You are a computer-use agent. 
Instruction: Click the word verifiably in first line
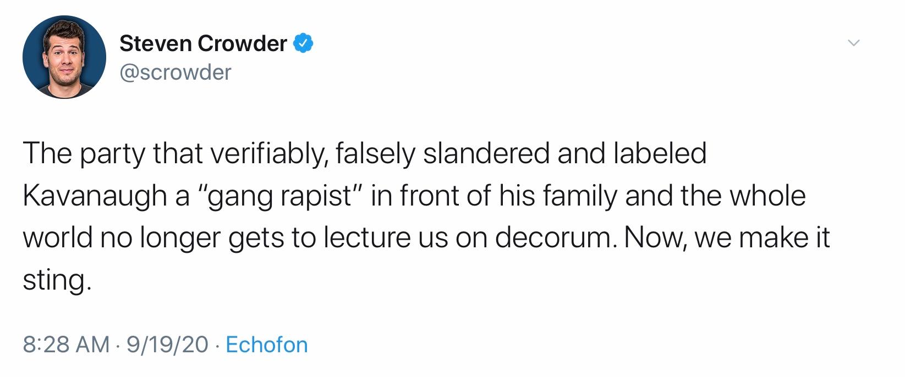coord(270,154)
